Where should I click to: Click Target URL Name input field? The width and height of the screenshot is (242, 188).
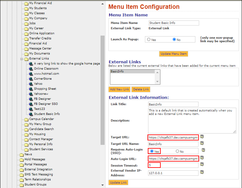tap(173, 144)
